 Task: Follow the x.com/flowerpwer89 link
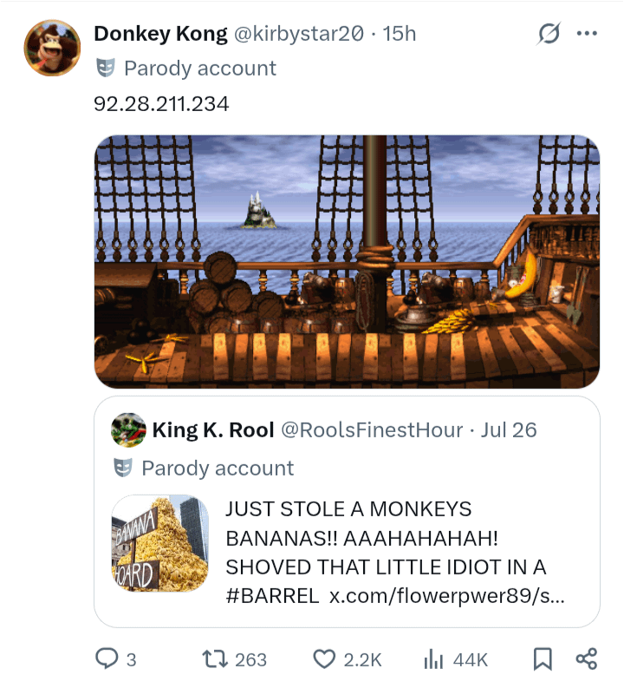point(447,596)
